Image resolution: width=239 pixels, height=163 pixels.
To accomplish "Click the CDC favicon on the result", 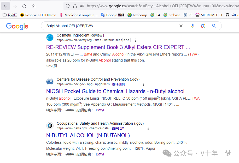I will [50, 81].
